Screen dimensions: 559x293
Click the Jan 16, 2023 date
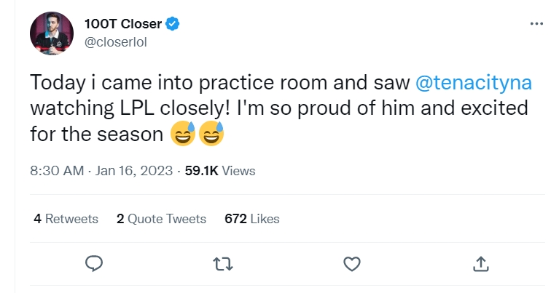pos(134,171)
